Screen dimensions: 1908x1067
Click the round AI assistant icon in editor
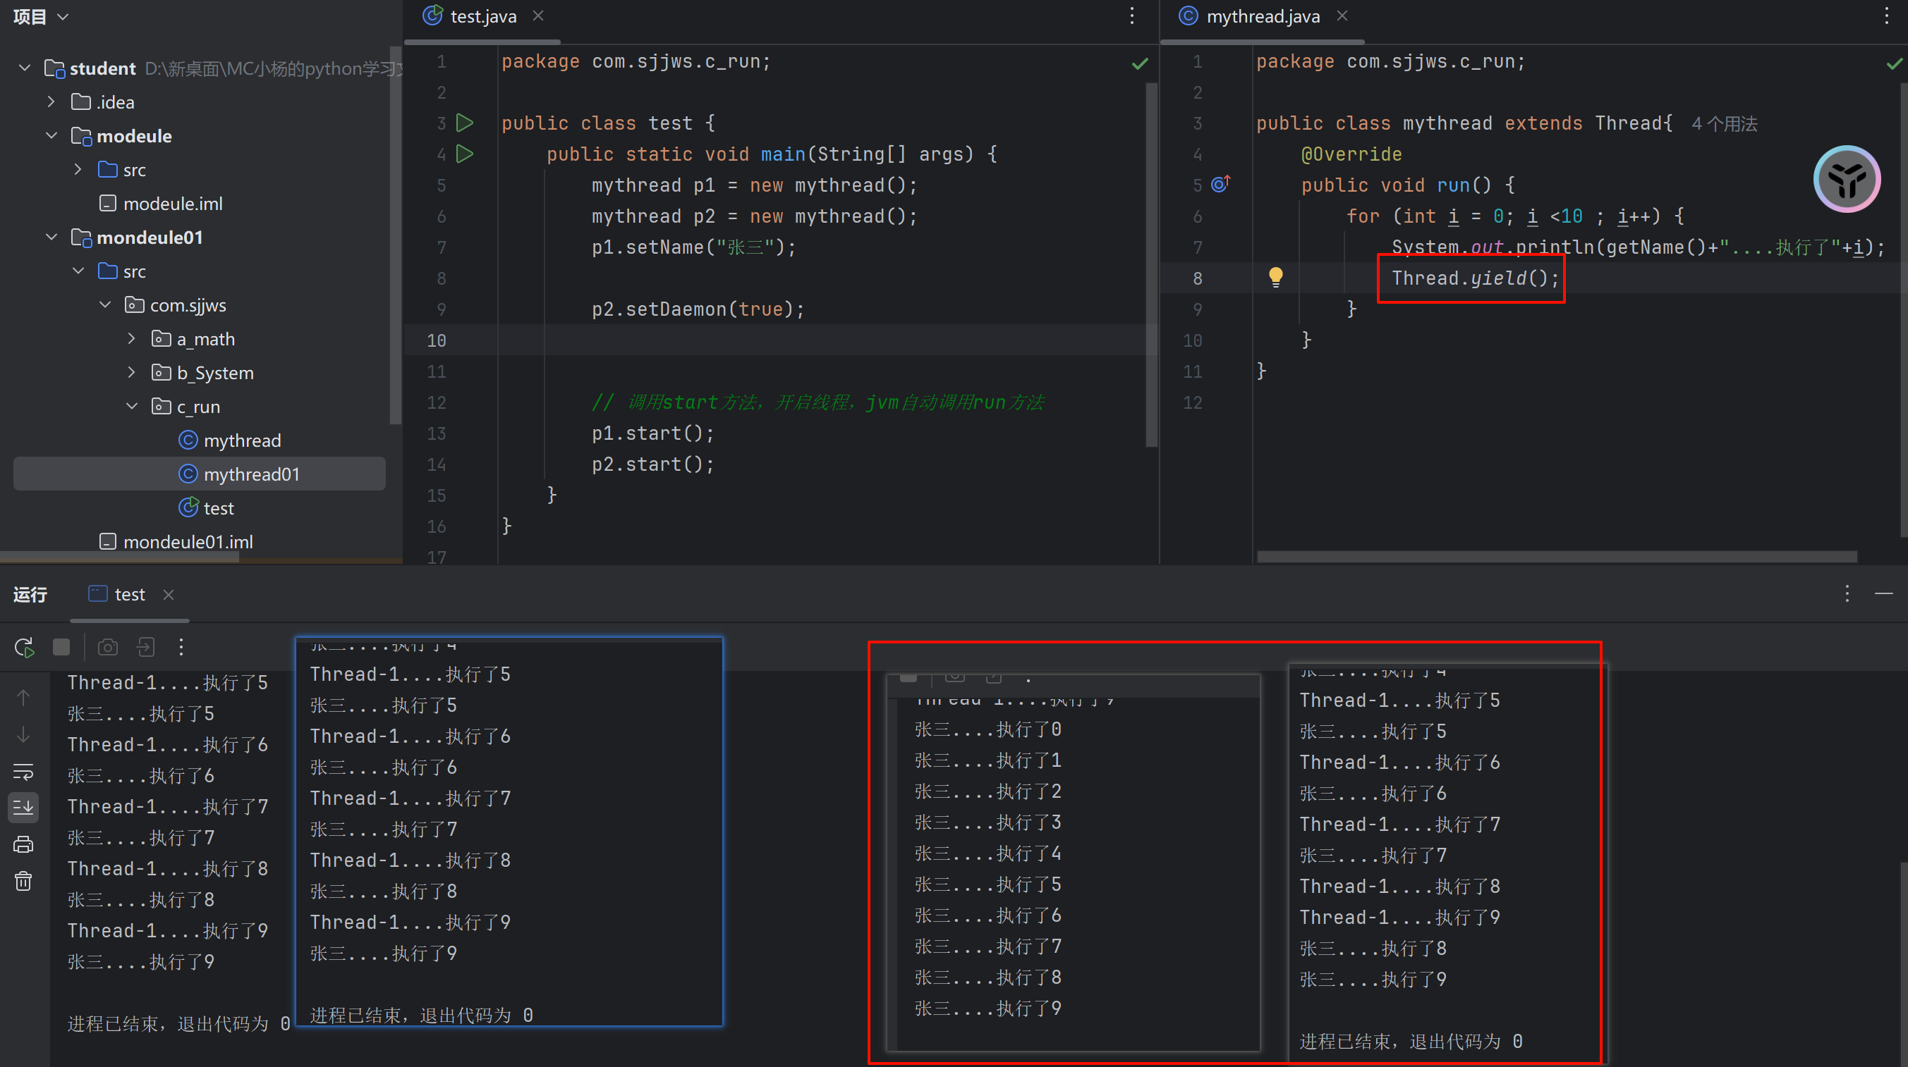1846,179
